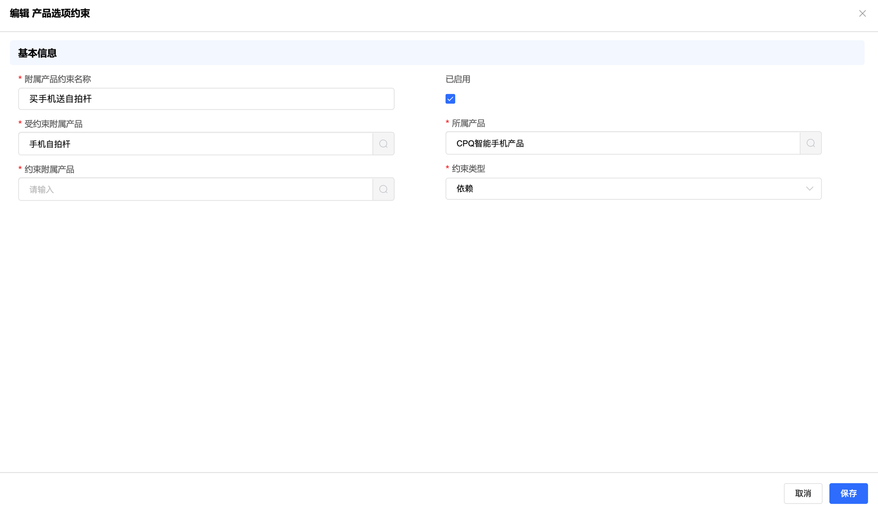Click the 已启用 label text
This screenshot has width=878, height=509.
tap(457, 79)
